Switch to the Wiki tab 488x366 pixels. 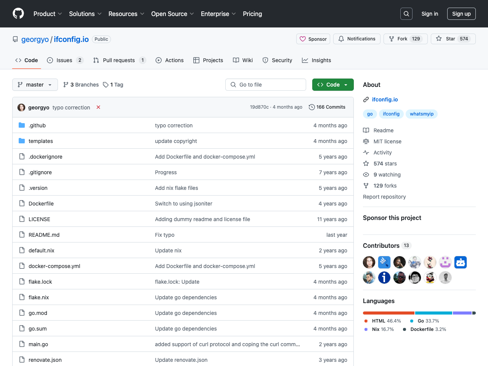243,60
